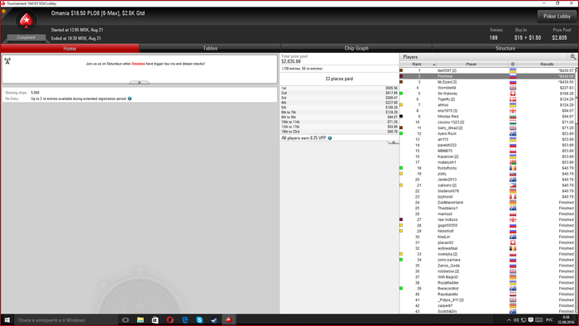The height and width of the screenshot is (326, 579).
Task: Click Sir Waloney's green color tag
Action: [x=401, y=93]
